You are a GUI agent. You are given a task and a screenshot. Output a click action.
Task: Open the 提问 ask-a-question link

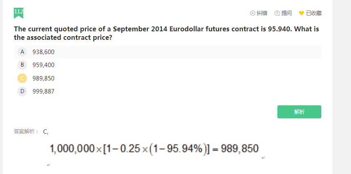pyautogui.click(x=287, y=13)
